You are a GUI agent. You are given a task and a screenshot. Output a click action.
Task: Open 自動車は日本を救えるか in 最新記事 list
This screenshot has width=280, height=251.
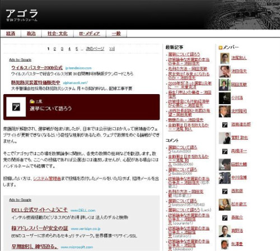[188, 127]
